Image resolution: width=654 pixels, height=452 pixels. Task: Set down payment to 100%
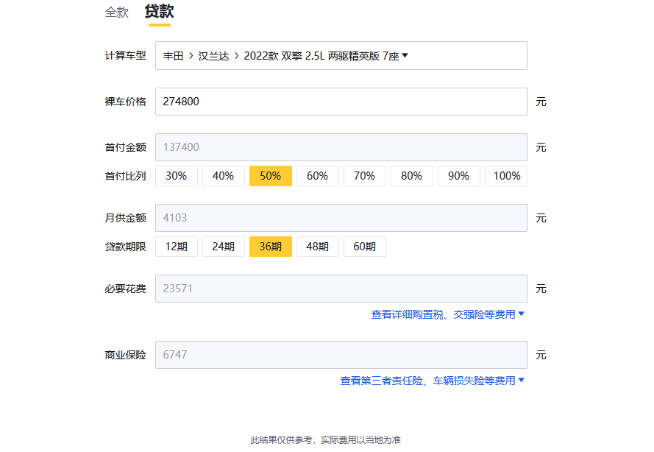coord(506,176)
